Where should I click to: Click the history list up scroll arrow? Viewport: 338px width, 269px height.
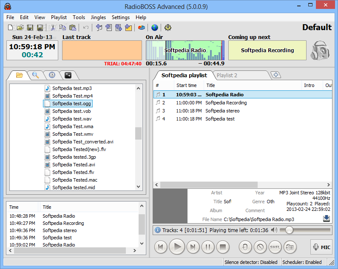[x=142, y=206]
